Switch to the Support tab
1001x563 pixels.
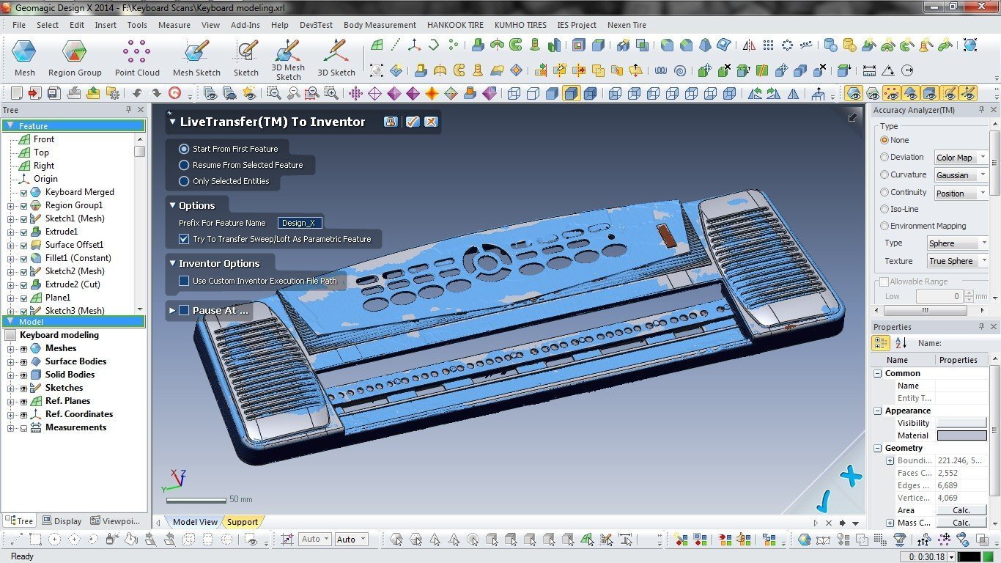click(242, 522)
